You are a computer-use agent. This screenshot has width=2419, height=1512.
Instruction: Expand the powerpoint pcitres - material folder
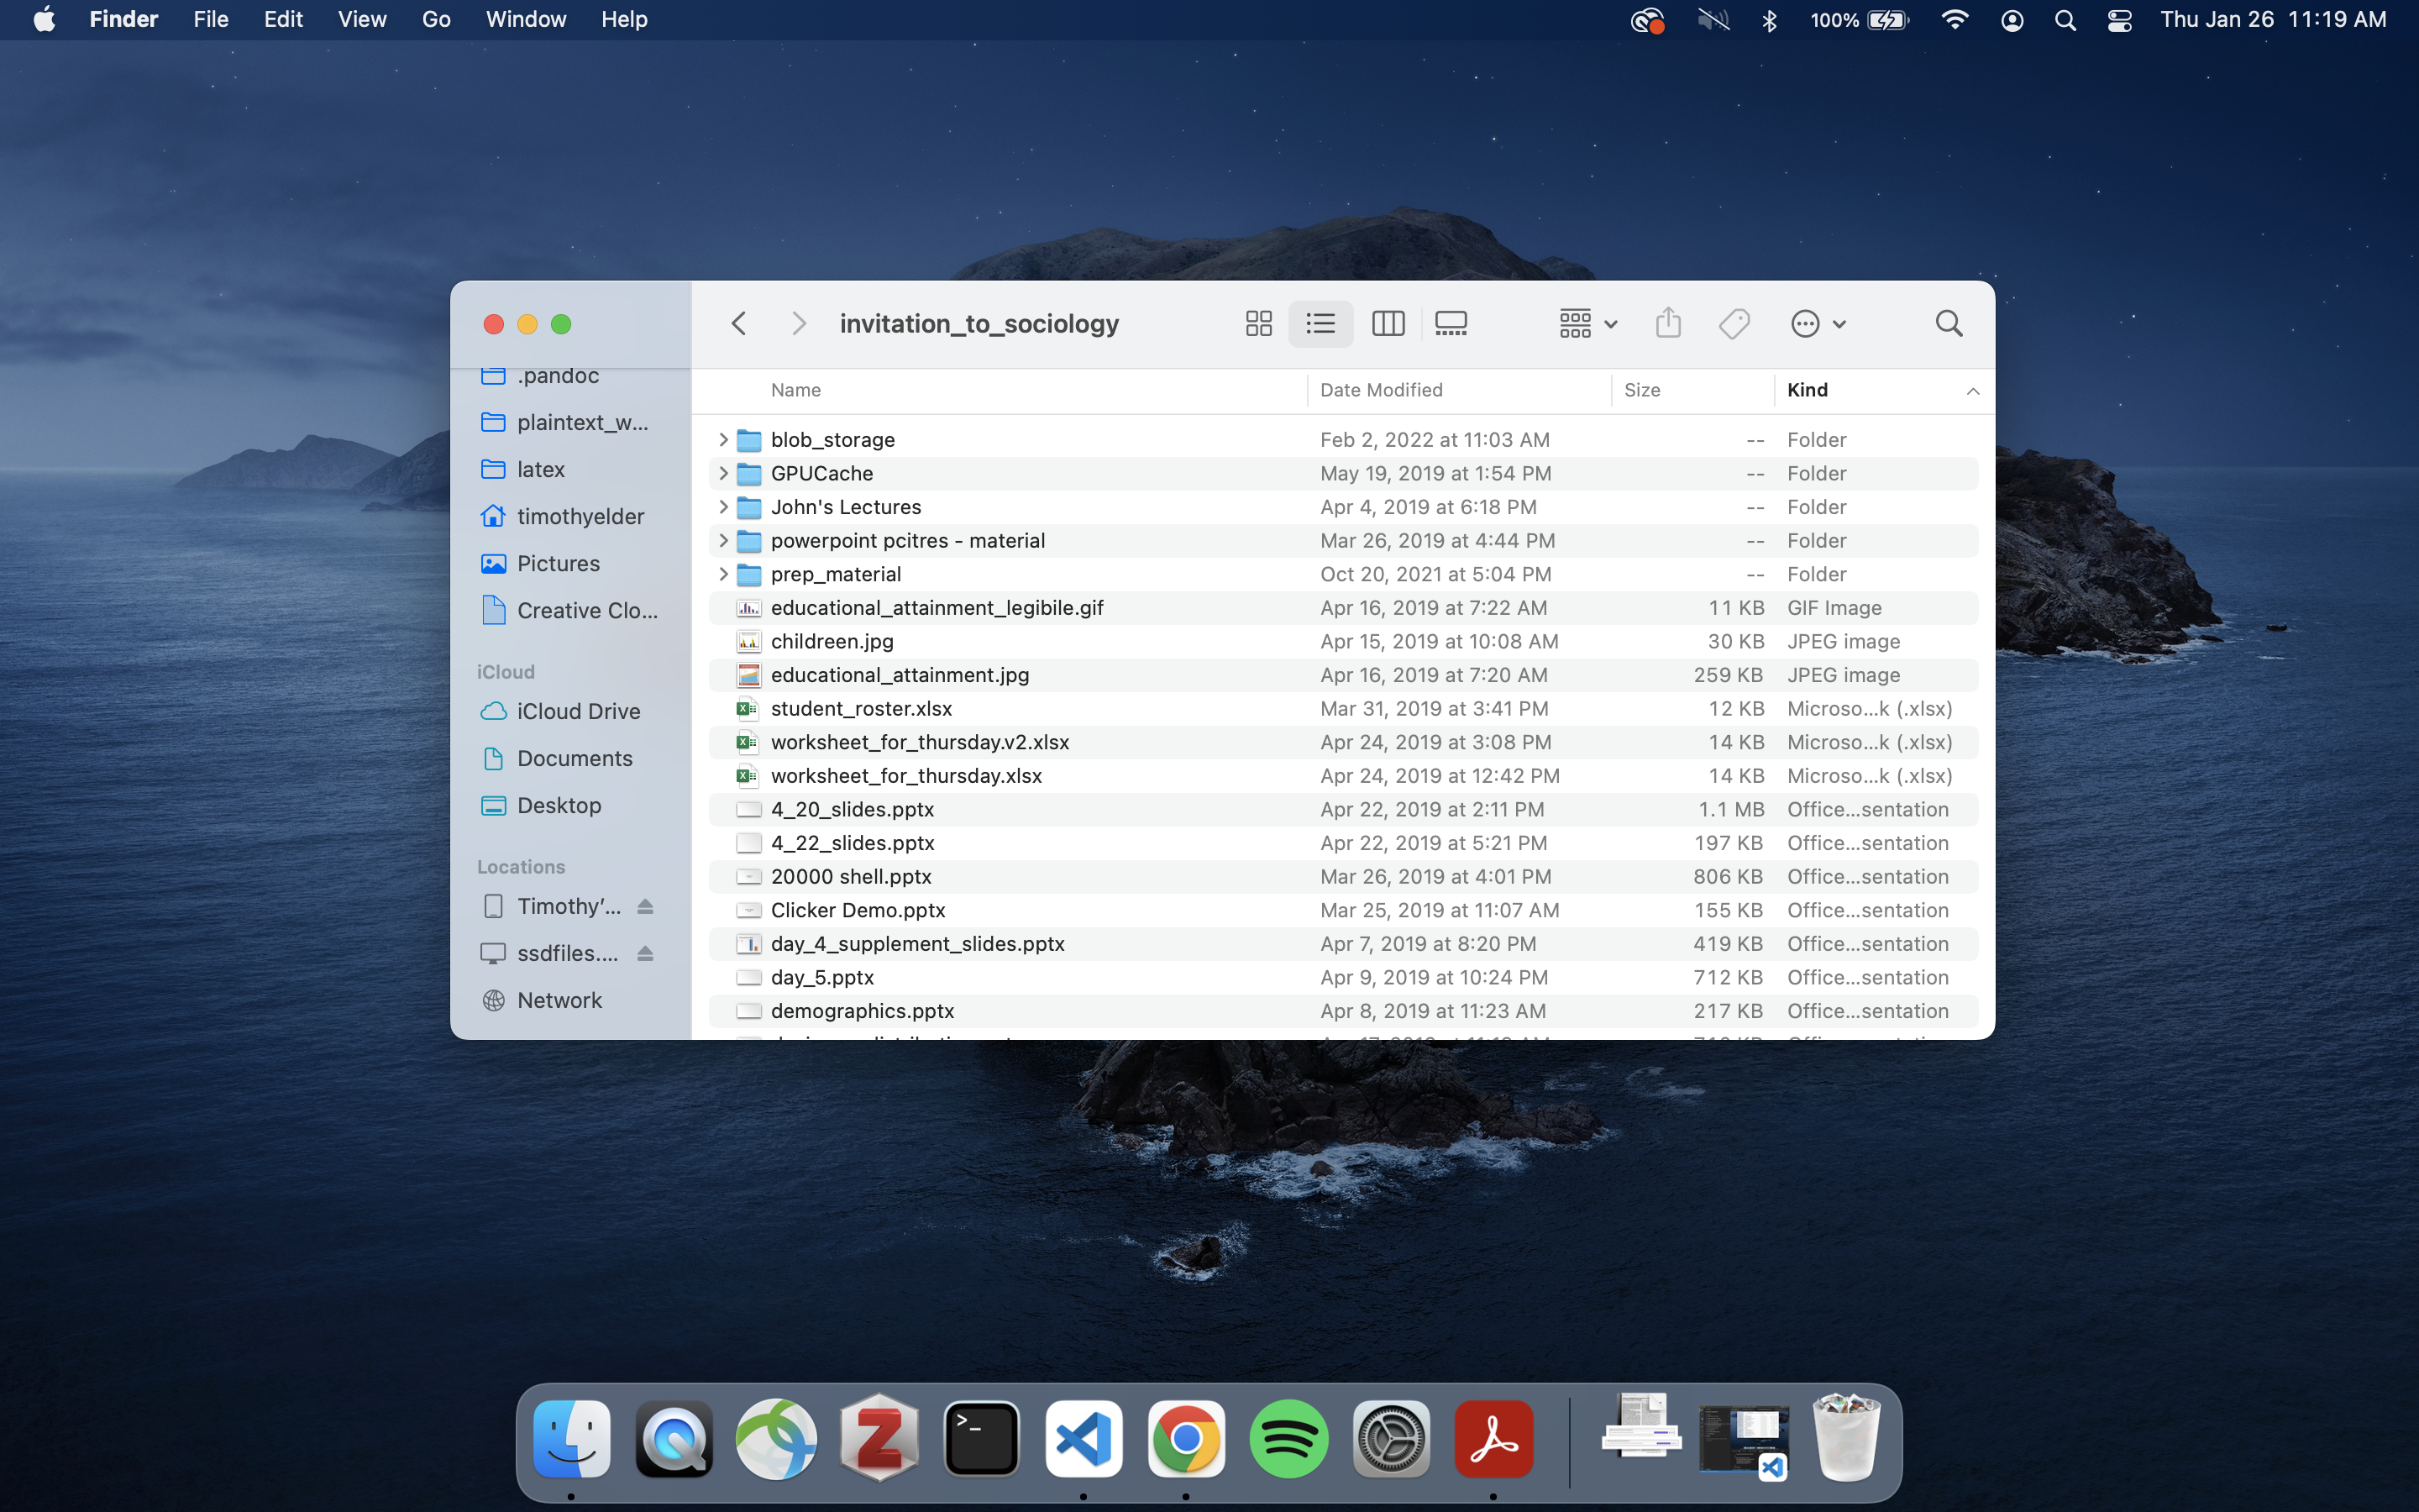[722, 540]
